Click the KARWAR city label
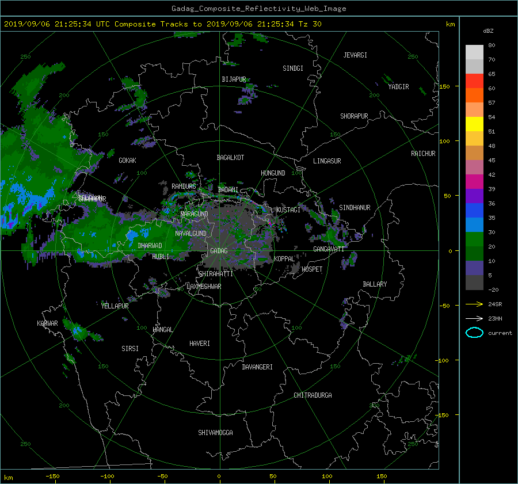The height and width of the screenshot is (484, 518). (x=47, y=323)
